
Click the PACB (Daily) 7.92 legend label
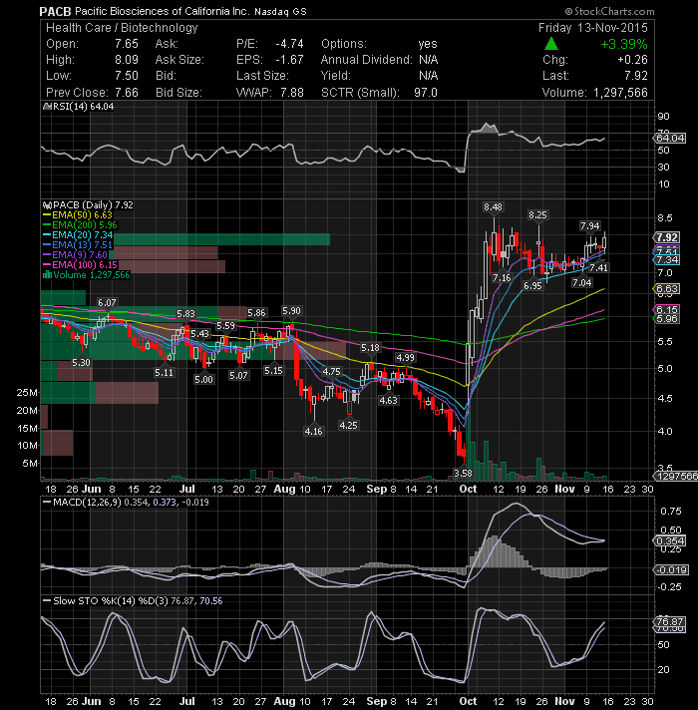[x=88, y=205]
